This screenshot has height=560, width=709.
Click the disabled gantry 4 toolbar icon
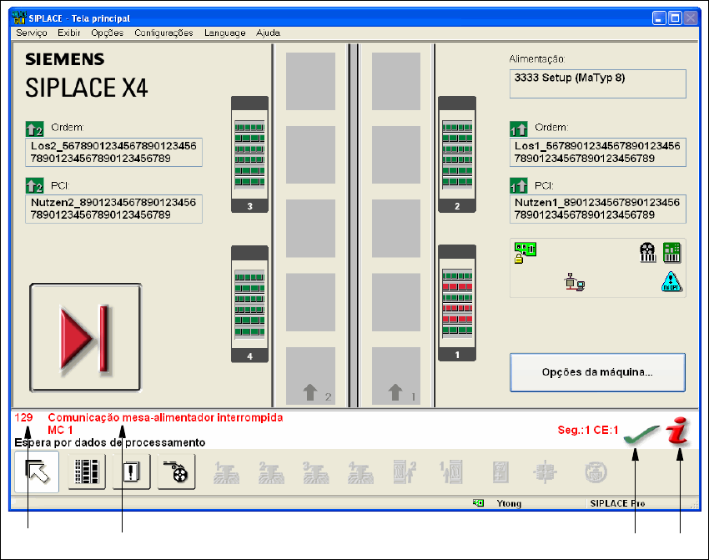[360, 472]
